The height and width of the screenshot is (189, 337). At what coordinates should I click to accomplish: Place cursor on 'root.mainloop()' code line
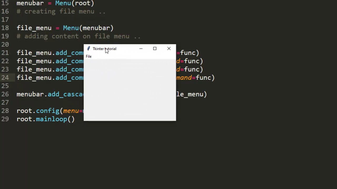tap(46, 119)
